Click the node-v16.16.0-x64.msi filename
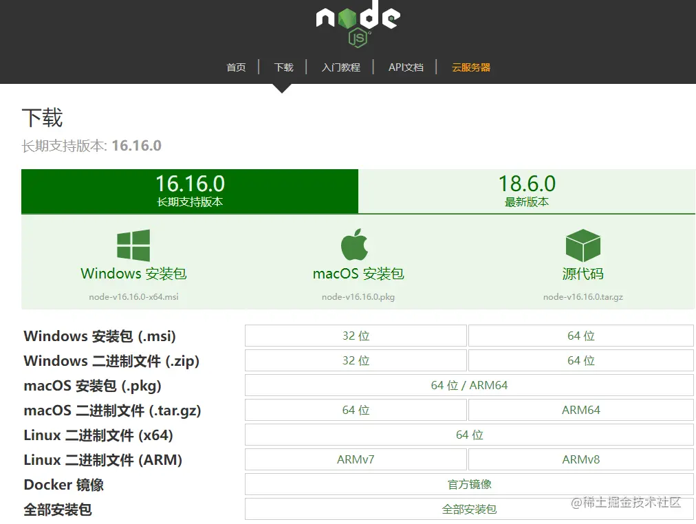The width and height of the screenshot is (696, 524). tap(133, 297)
